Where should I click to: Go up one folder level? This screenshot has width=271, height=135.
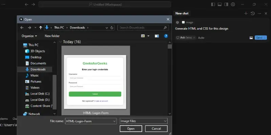[41, 28]
